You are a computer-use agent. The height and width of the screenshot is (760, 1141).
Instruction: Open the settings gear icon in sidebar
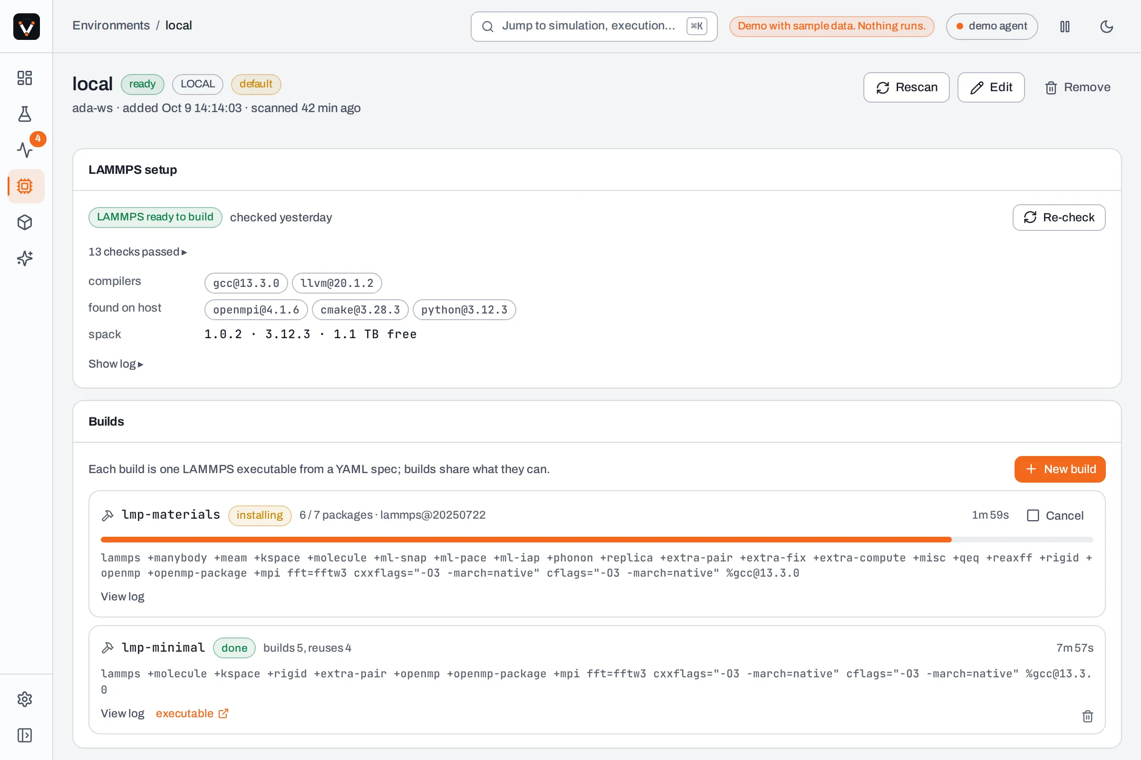(x=25, y=699)
